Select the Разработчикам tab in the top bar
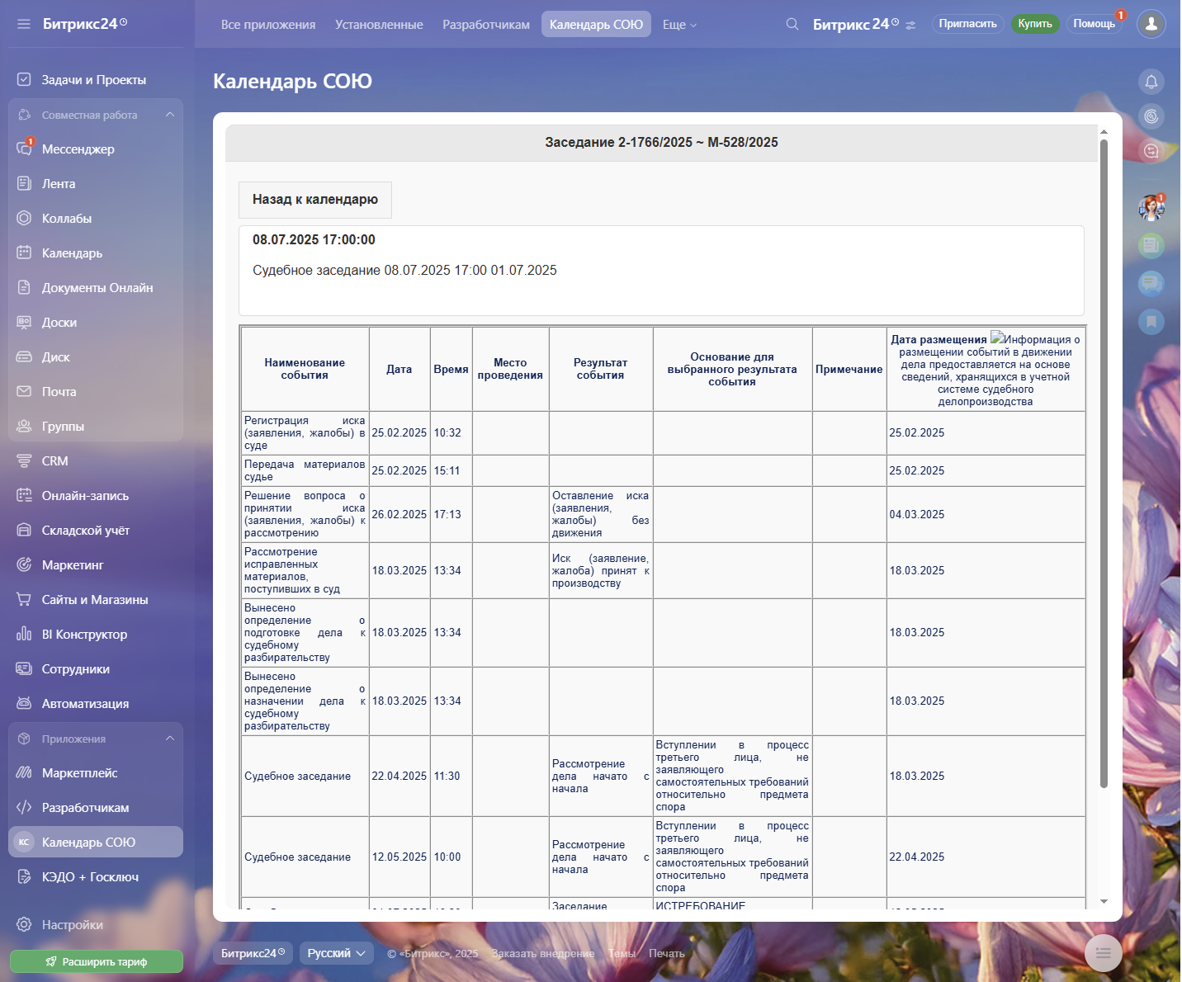The height and width of the screenshot is (982, 1182). point(485,25)
